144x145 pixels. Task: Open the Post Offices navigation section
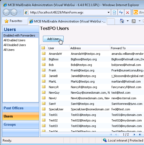pyautogui.click(x=21, y=108)
